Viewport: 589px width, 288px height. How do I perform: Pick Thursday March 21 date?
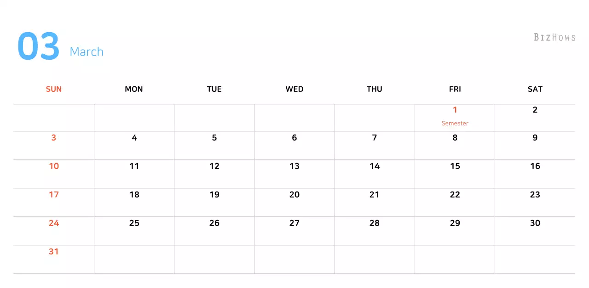click(375, 195)
